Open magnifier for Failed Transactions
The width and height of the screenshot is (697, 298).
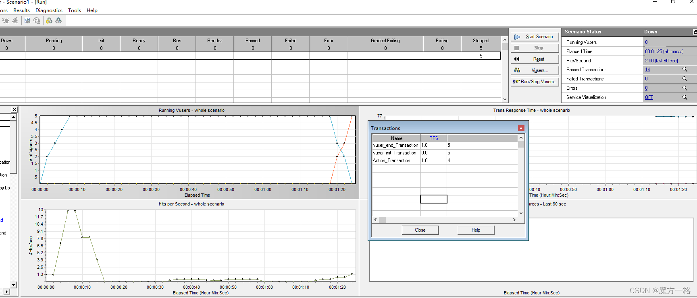point(685,79)
